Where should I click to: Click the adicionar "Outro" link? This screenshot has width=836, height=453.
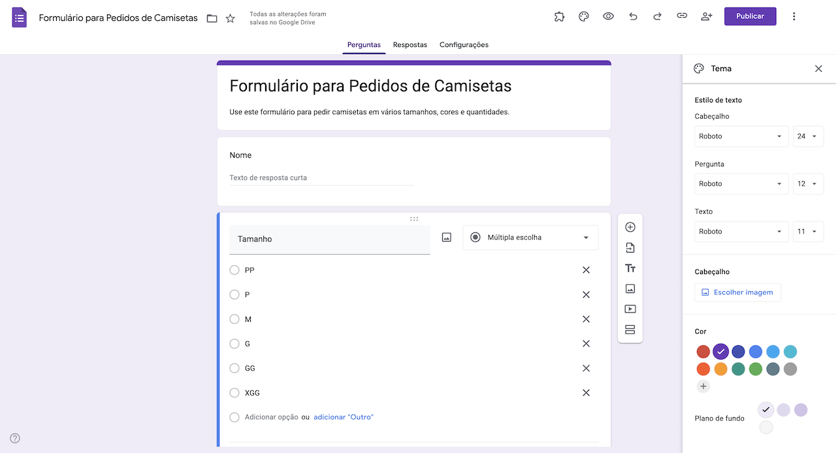(x=343, y=416)
